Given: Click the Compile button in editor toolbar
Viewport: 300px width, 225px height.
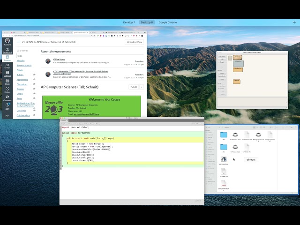Looking at the screenshot, I should pos(63,124).
